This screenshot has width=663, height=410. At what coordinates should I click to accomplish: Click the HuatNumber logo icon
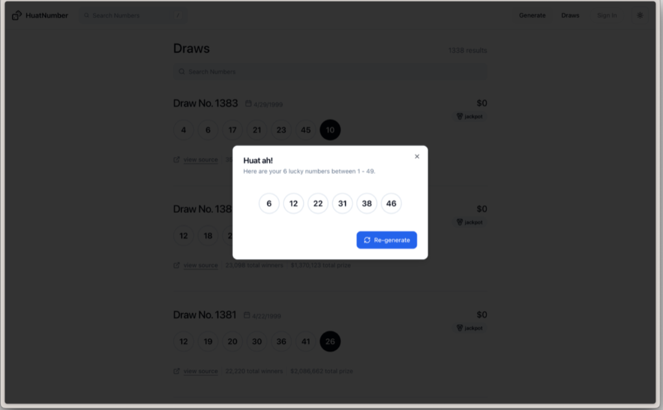[x=16, y=16]
